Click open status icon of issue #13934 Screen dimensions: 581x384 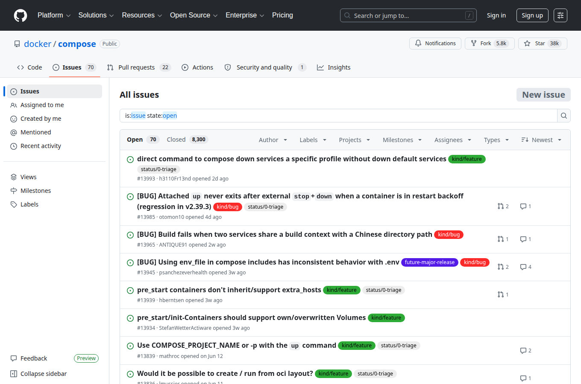(x=130, y=318)
